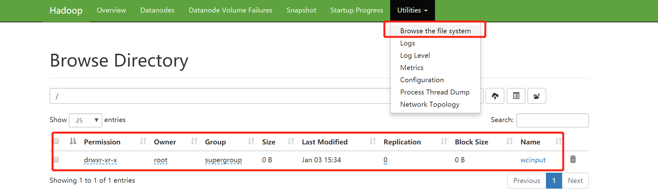Image resolution: width=658 pixels, height=194 pixels.
Task: Open the wcinput directory link
Action: pyautogui.click(x=533, y=160)
